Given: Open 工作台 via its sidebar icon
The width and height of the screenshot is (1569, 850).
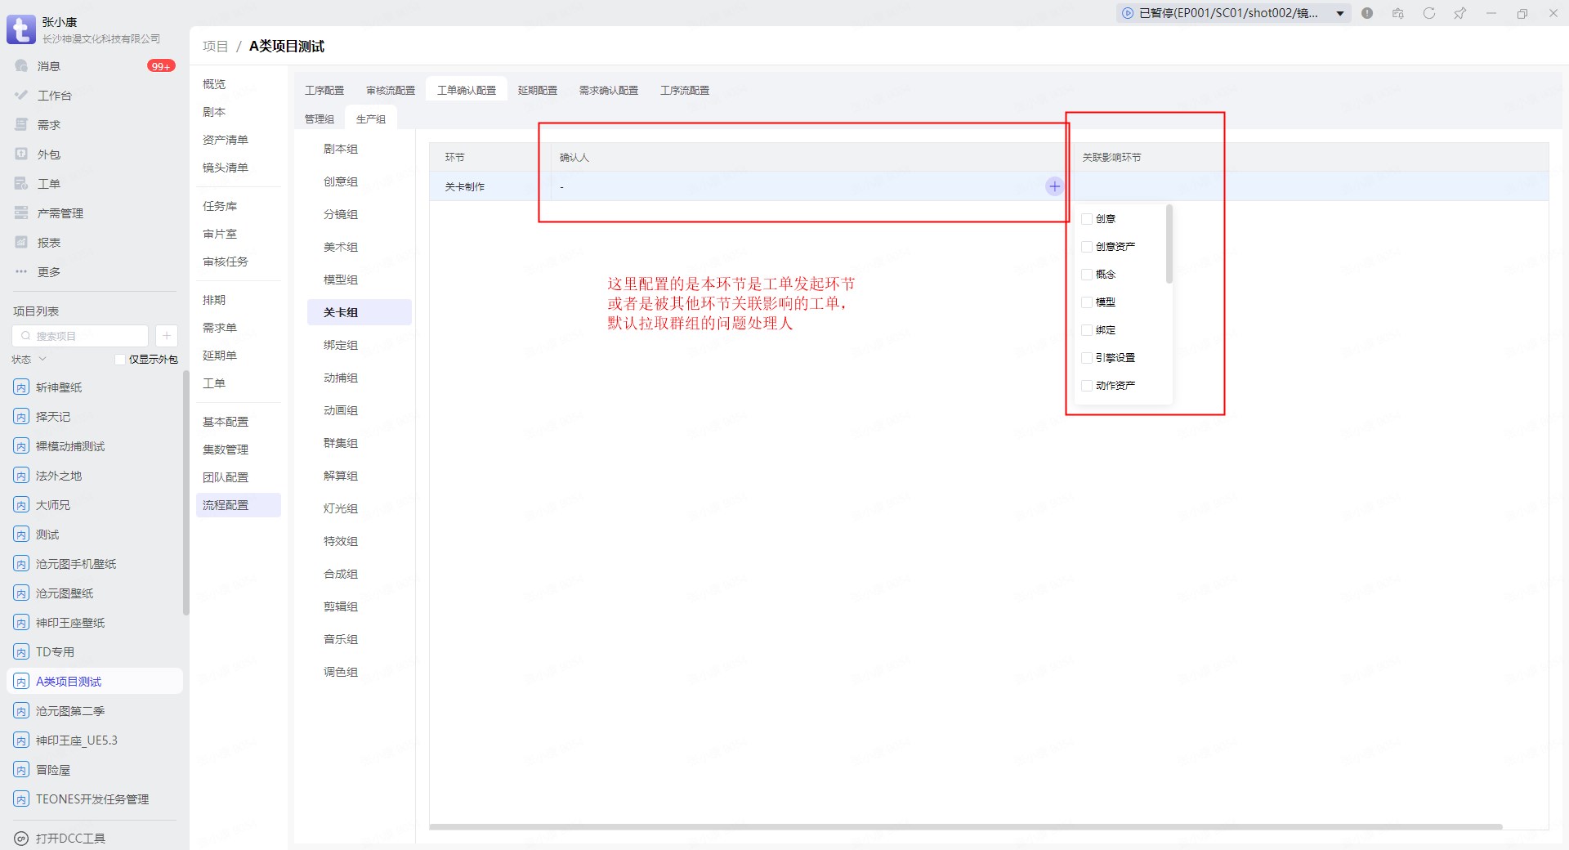Looking at the screenshot, I should [x=21, y=95].
